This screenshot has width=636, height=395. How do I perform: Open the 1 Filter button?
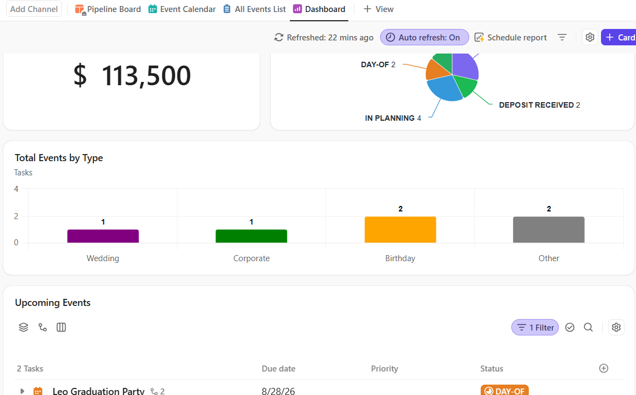tap(535, 327)
